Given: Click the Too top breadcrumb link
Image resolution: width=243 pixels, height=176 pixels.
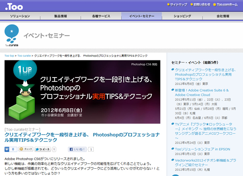Looking at the screenshot, I should pos(9,55).
